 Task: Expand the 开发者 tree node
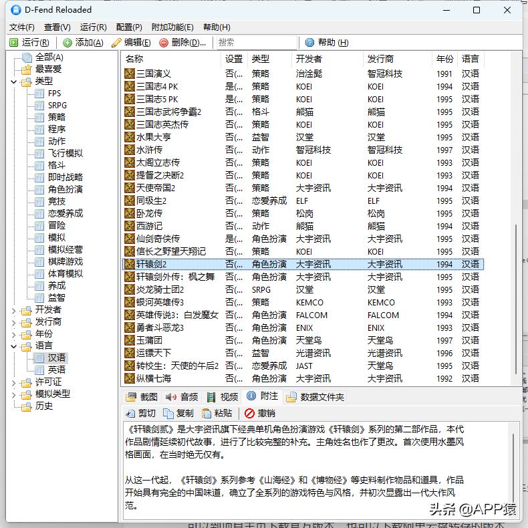pos(14,311)
